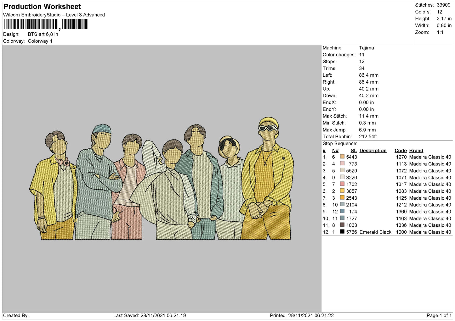The image size is (455, 321).
Task: Select the color swatch for code 1270
Action: (342, 157)
